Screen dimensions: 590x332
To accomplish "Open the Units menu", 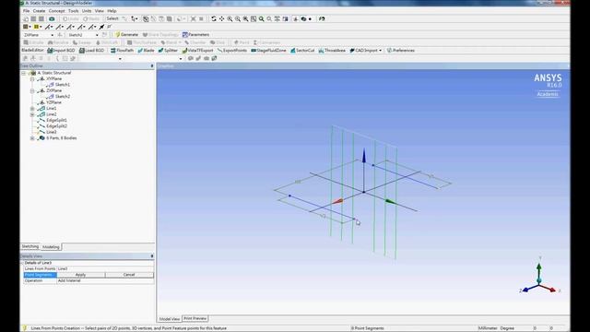I will pyautogui.click(x=87, y=11).
